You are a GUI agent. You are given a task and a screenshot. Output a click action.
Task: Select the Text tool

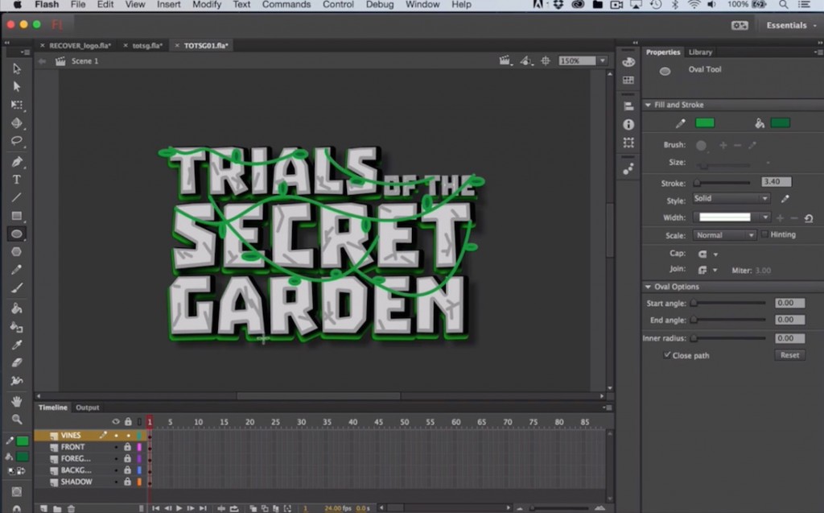[16, 180]
